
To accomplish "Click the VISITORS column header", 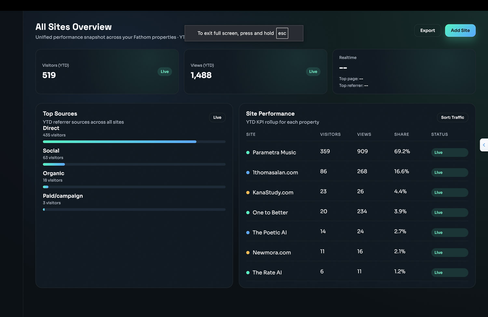I will click(330, 134).
